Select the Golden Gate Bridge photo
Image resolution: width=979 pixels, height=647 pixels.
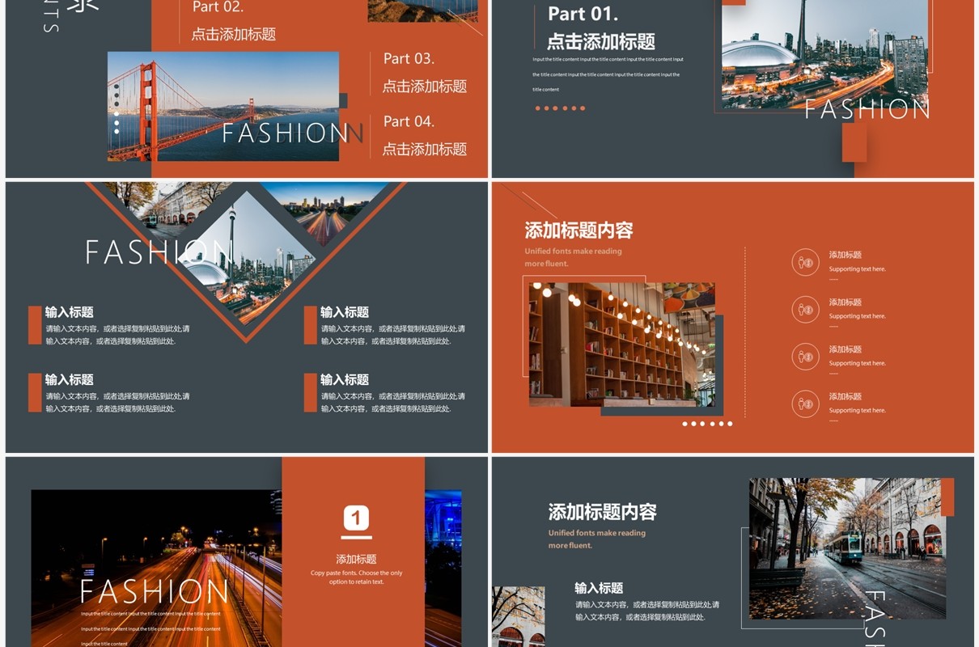point(223,107)
